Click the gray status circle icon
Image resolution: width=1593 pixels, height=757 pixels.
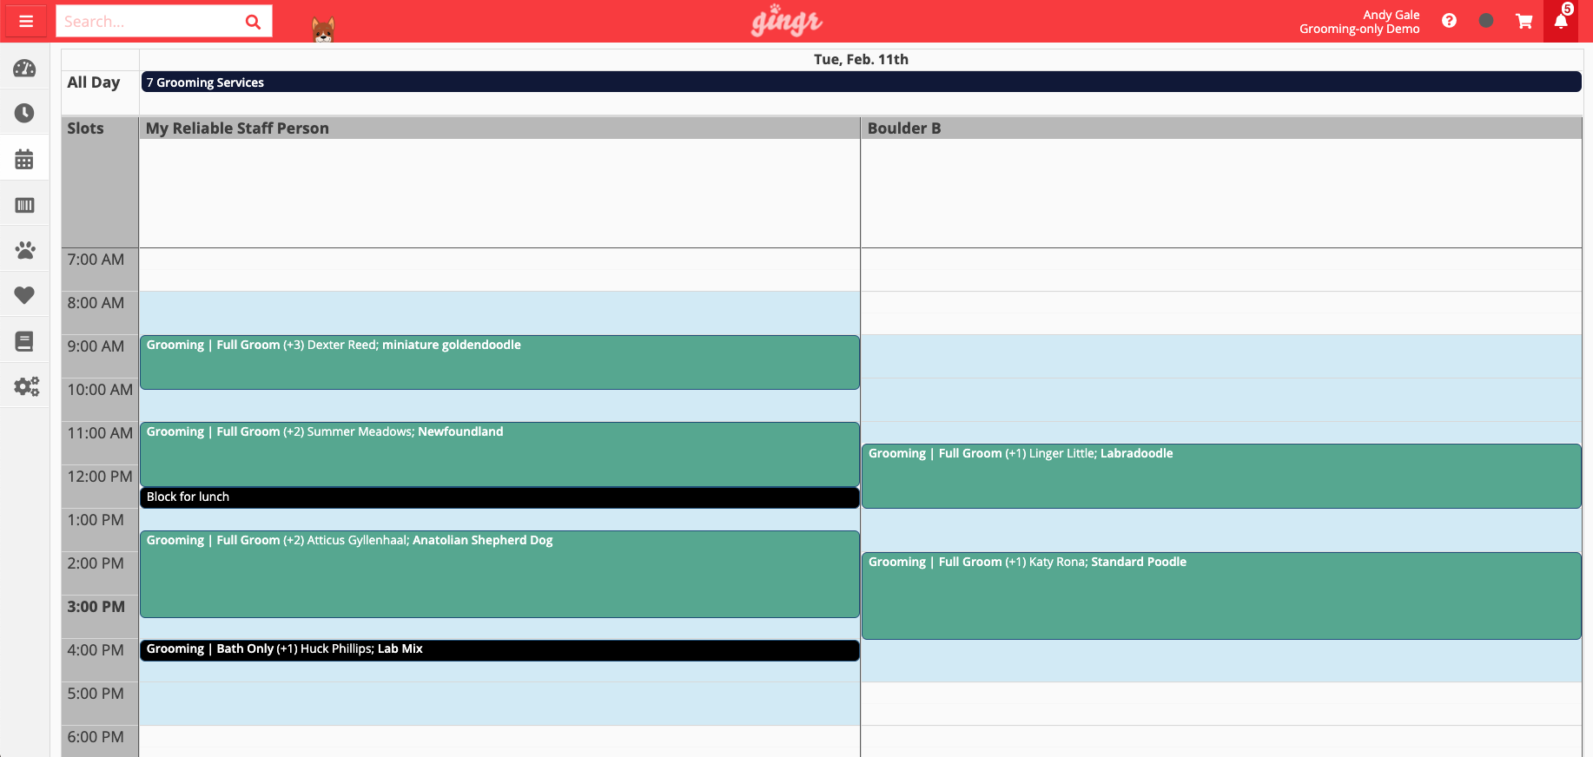coord(1486,21)
